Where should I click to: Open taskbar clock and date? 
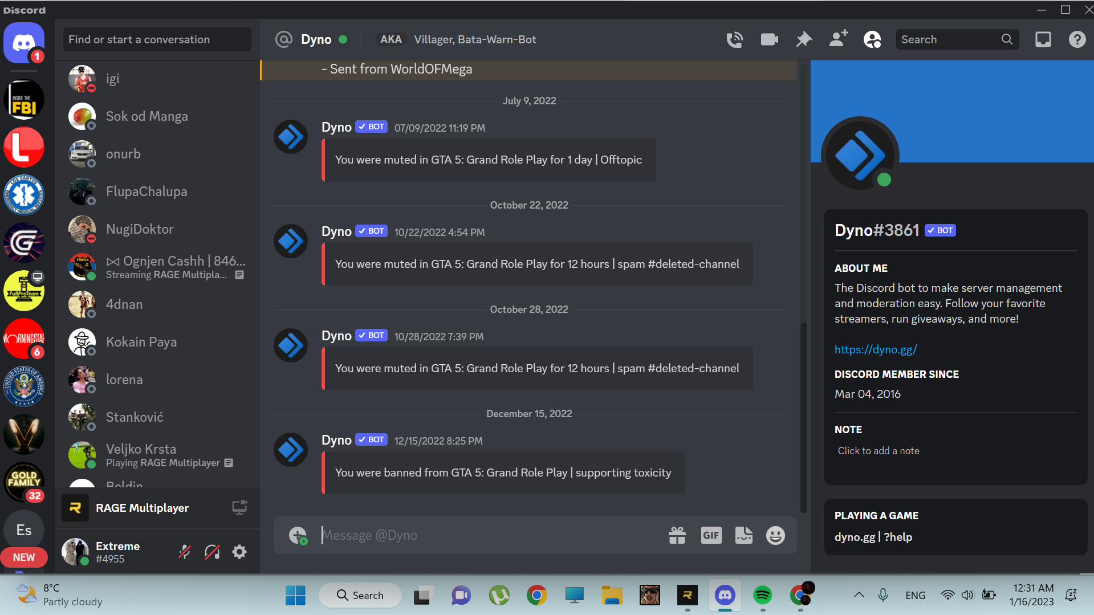[x=1032, y=595]
